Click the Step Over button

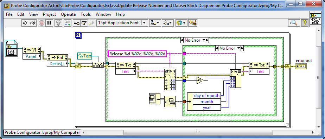point(84,23)
